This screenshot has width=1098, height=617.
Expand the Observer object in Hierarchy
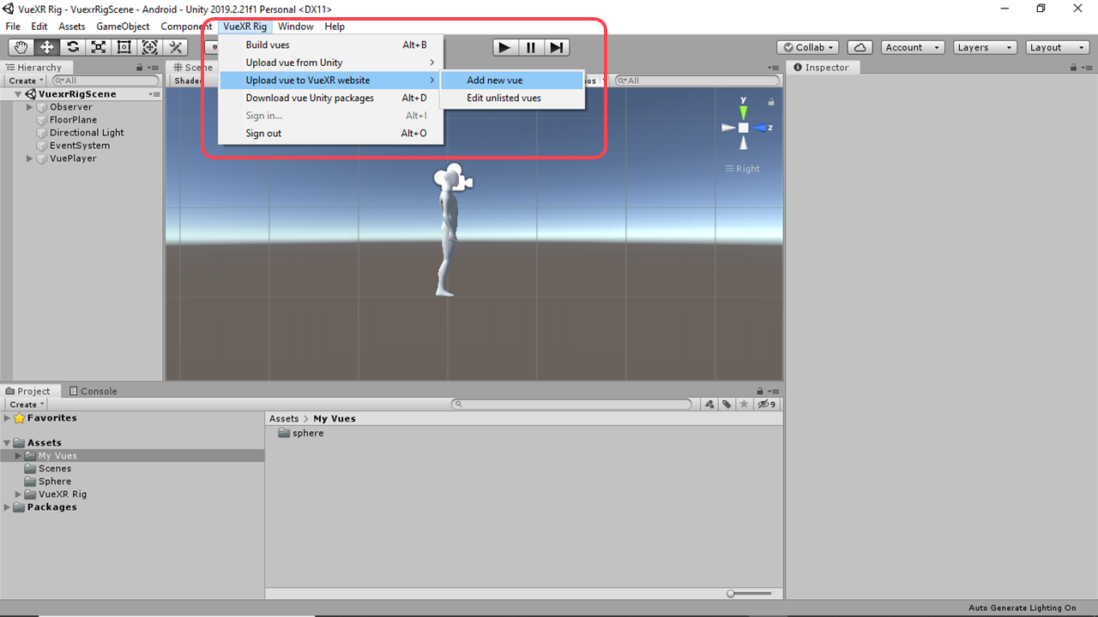[30, 107]
